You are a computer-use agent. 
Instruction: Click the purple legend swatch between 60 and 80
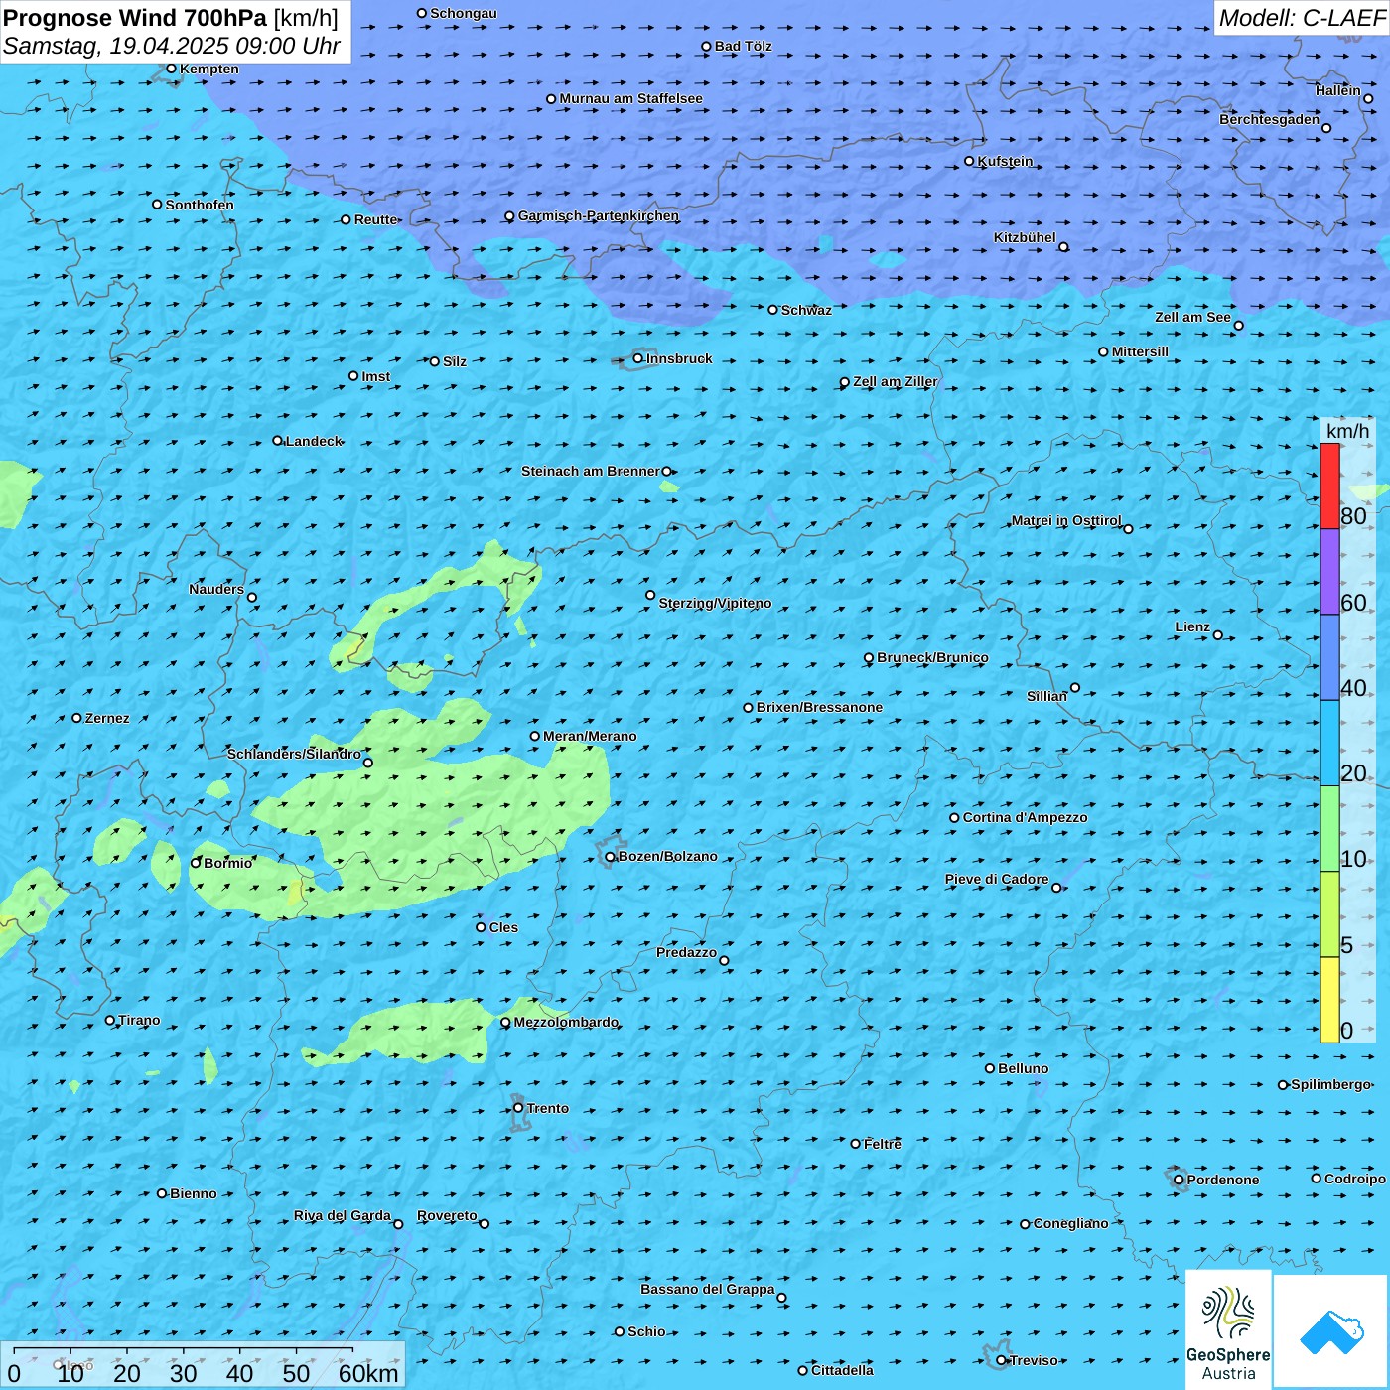click(x=1329, y=572)
